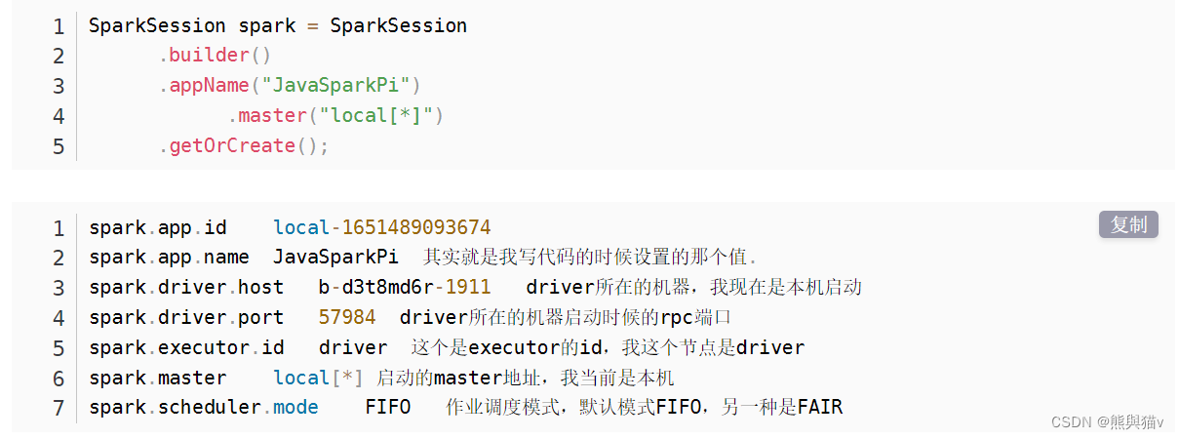
Task: Click the spark.driver.host property
Action: (x=186, y=288)
